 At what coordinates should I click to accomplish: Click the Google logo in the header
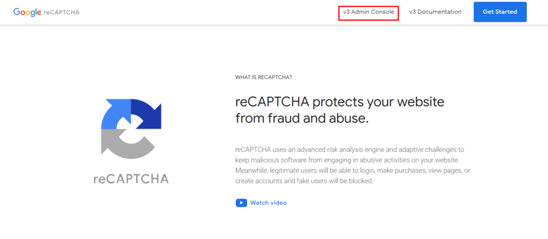tap(28, 12)
